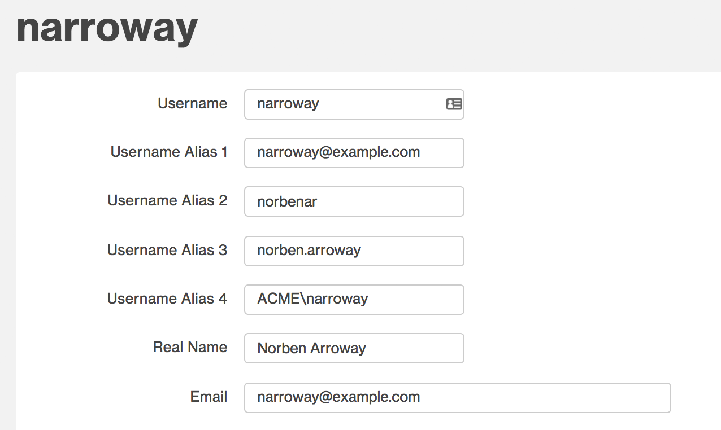This screenshot has height=430, width=721.
Task: Click the "Username" field label
Action: tap(192, 104)
